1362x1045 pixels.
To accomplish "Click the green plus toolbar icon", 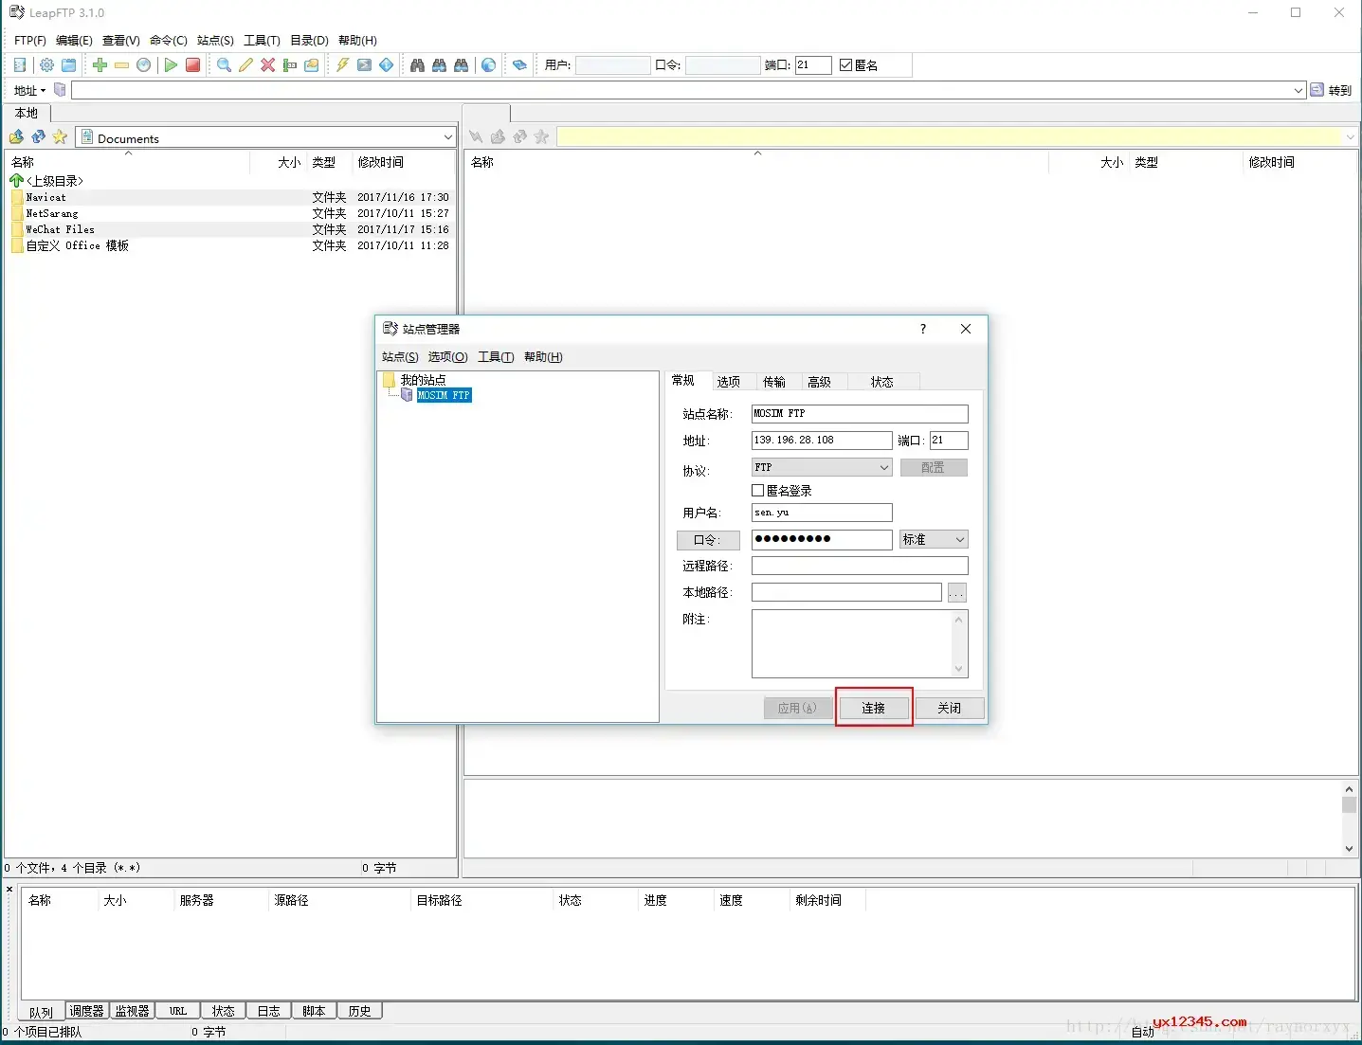I will click(x=100, y=65).
